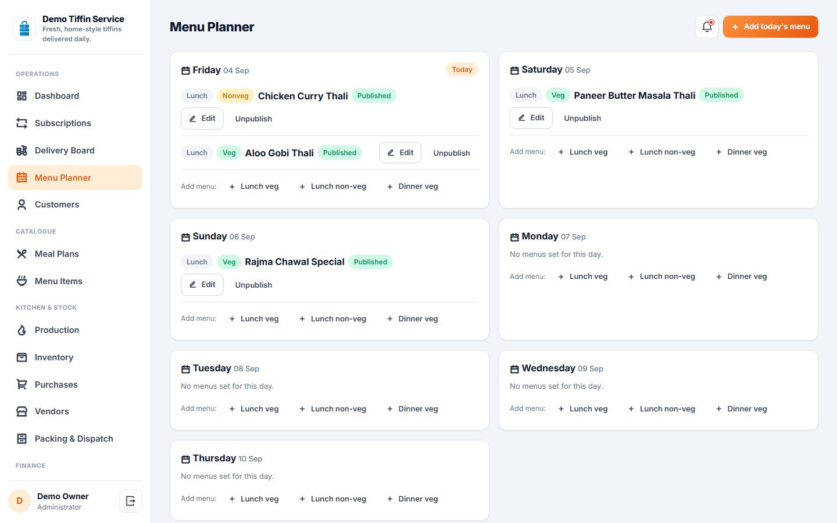Click the Production flame icon
The width and height of the screenshot is (837, 523).
pos(22,330)
